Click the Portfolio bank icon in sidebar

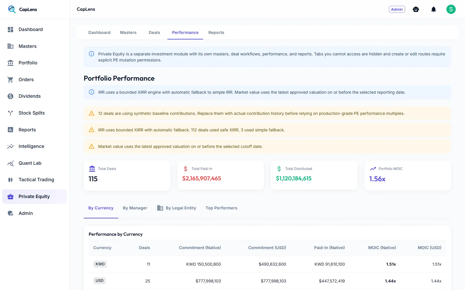point(10,63)
